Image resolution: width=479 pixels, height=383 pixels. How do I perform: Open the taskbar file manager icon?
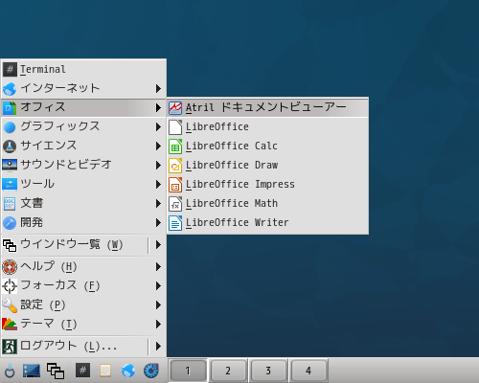click(x=105, y=371)
